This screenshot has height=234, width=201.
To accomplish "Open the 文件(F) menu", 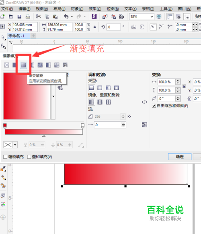I will pos(7,9).
